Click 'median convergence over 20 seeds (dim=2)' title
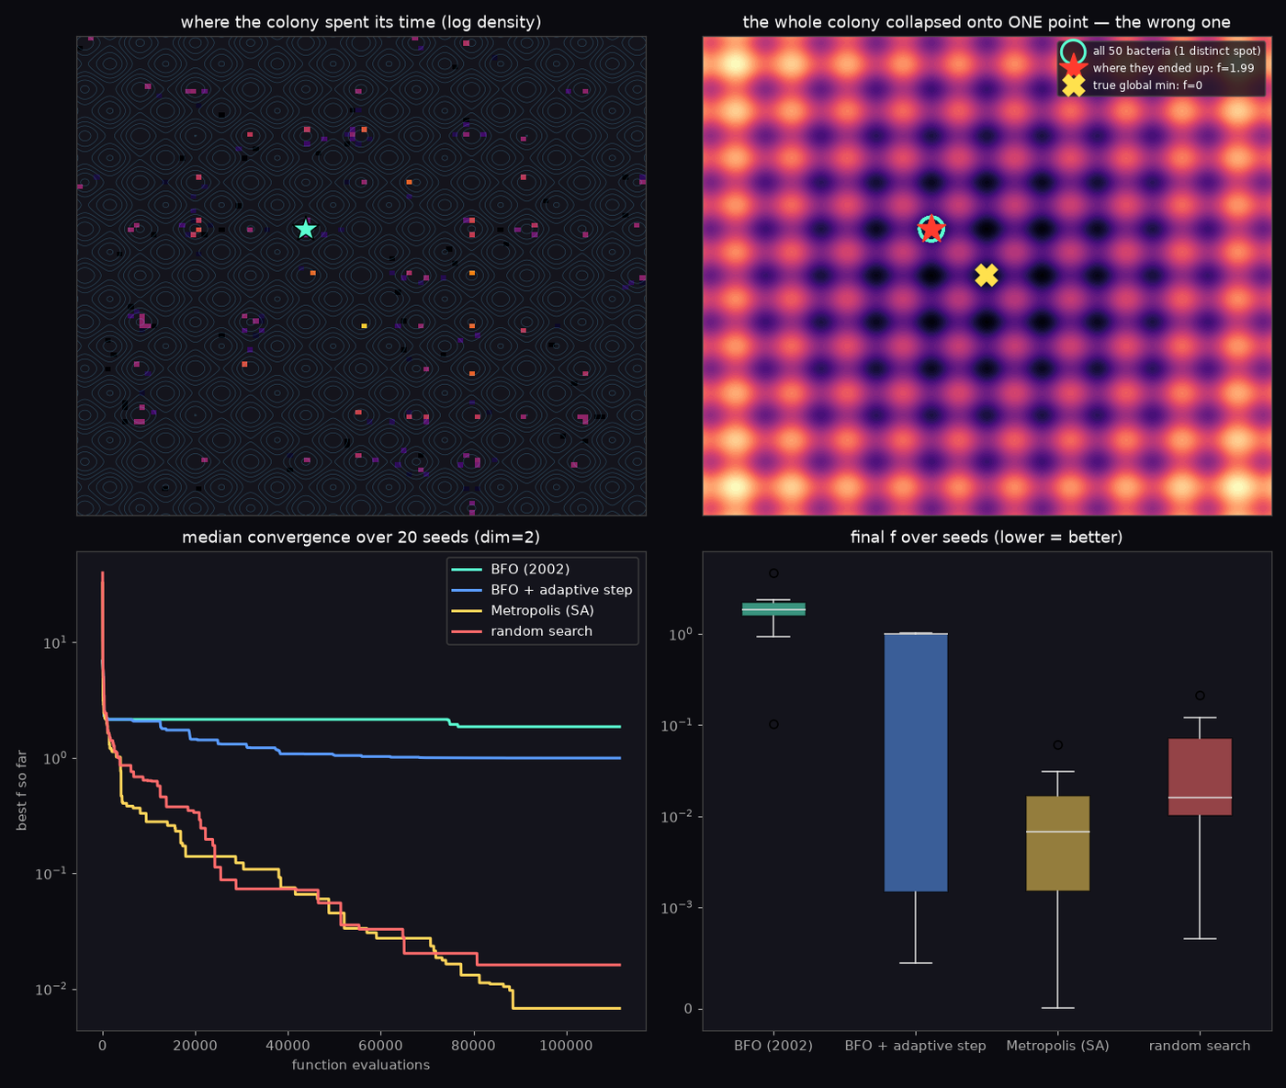This screenshot has height=1088, width=1286. tap(361, 538)
